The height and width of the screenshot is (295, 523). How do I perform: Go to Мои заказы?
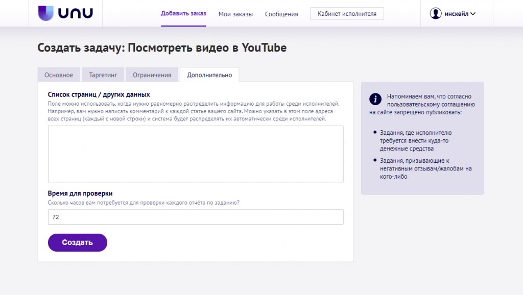click(235, 14)
